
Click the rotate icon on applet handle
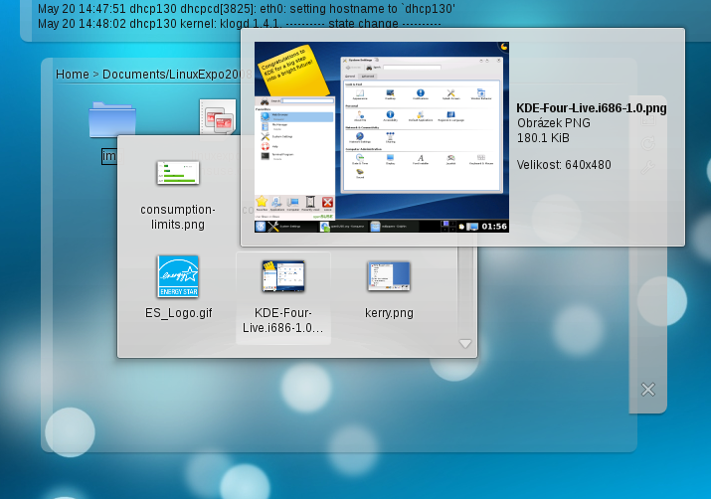point(648,144)
